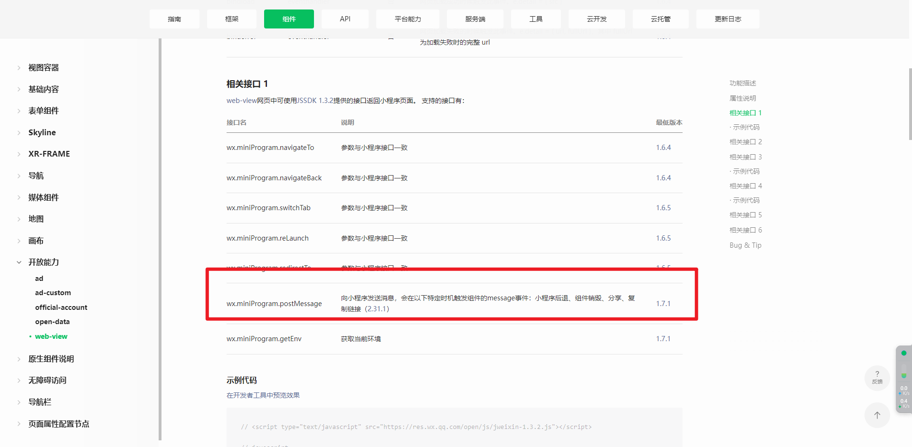912x447 pixels.
Task: Click the wx.miniProgram.navigateTo interface name
Action: click(x=270, y=148)
